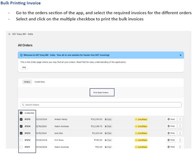Click the GST Easy Bill app logo icon
Image resolution: width=193 pixels, height=156 pixels.
click(9, 34)
